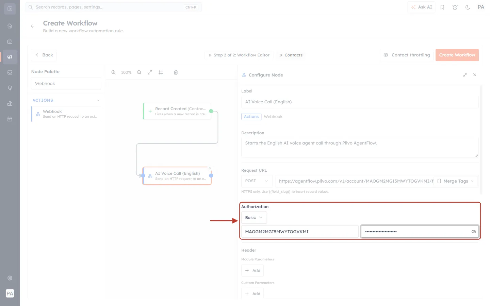The height and width of the screenshot is (306, 490).
Task: Select the Webhook action in Node Palette
Action: coord(66,114)
